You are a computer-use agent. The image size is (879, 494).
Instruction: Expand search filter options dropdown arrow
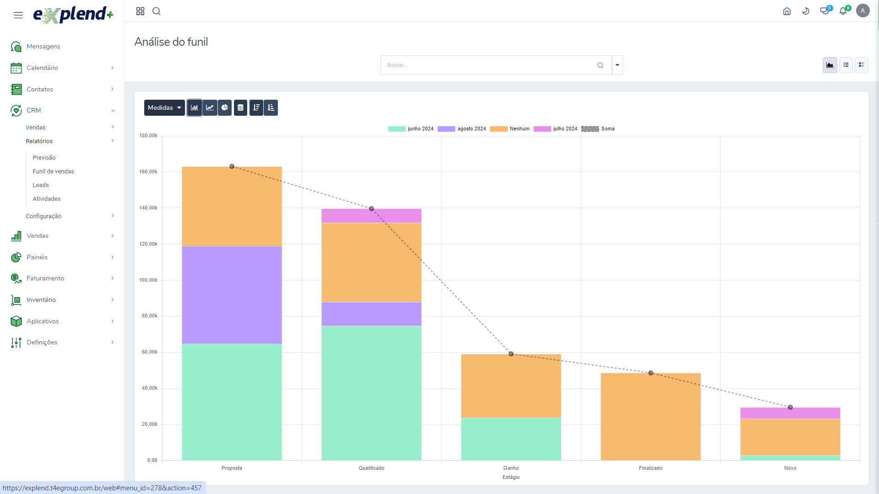click(618, 65)
